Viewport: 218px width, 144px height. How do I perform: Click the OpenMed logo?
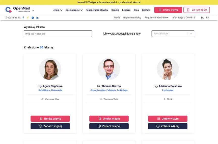tap(18, 10)
